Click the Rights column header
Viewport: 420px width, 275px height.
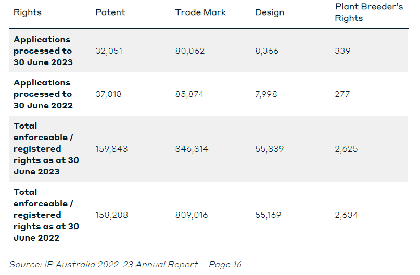click(27, 12)
